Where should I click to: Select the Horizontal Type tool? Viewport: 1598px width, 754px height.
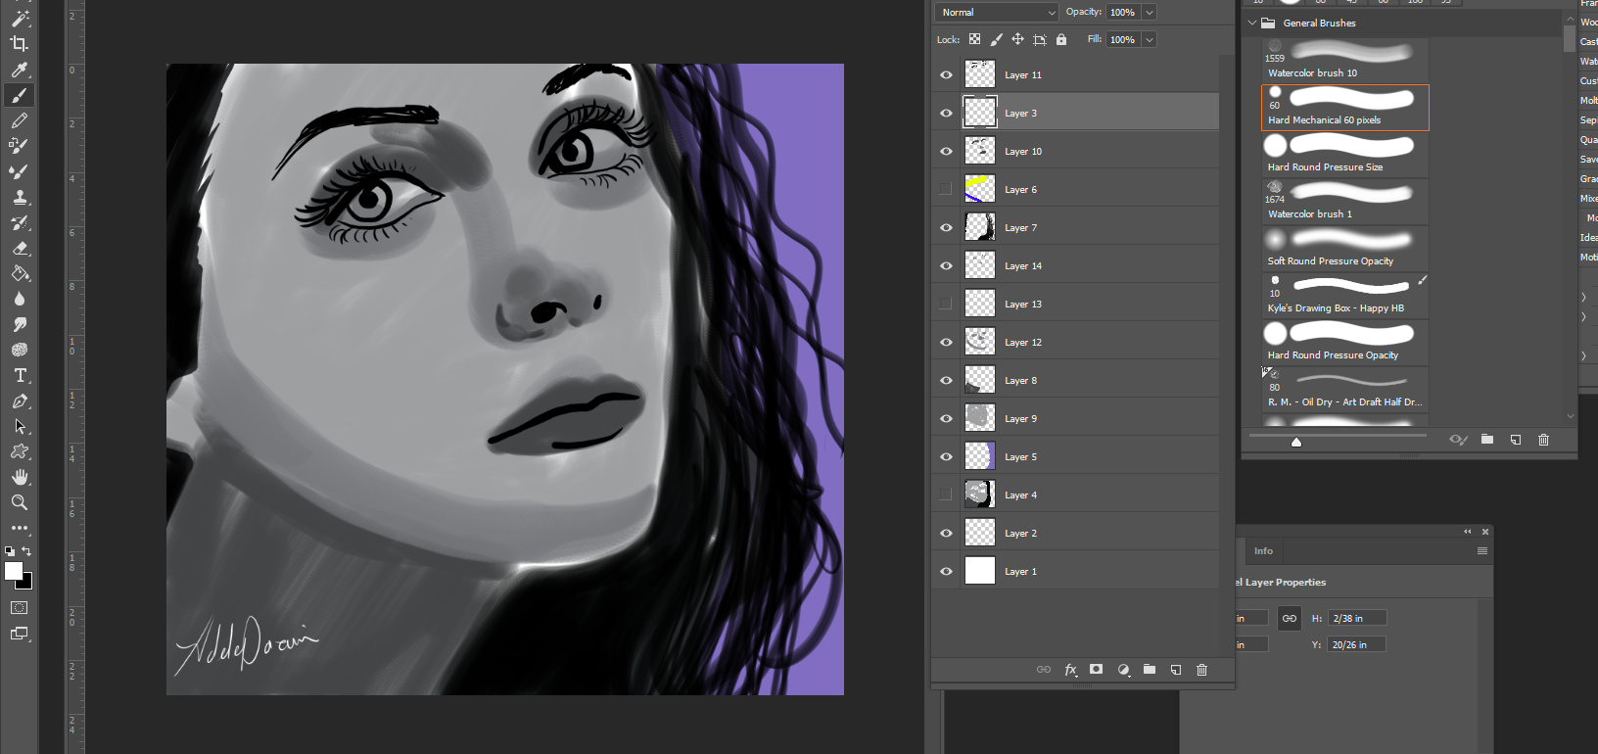pos(19,376)
